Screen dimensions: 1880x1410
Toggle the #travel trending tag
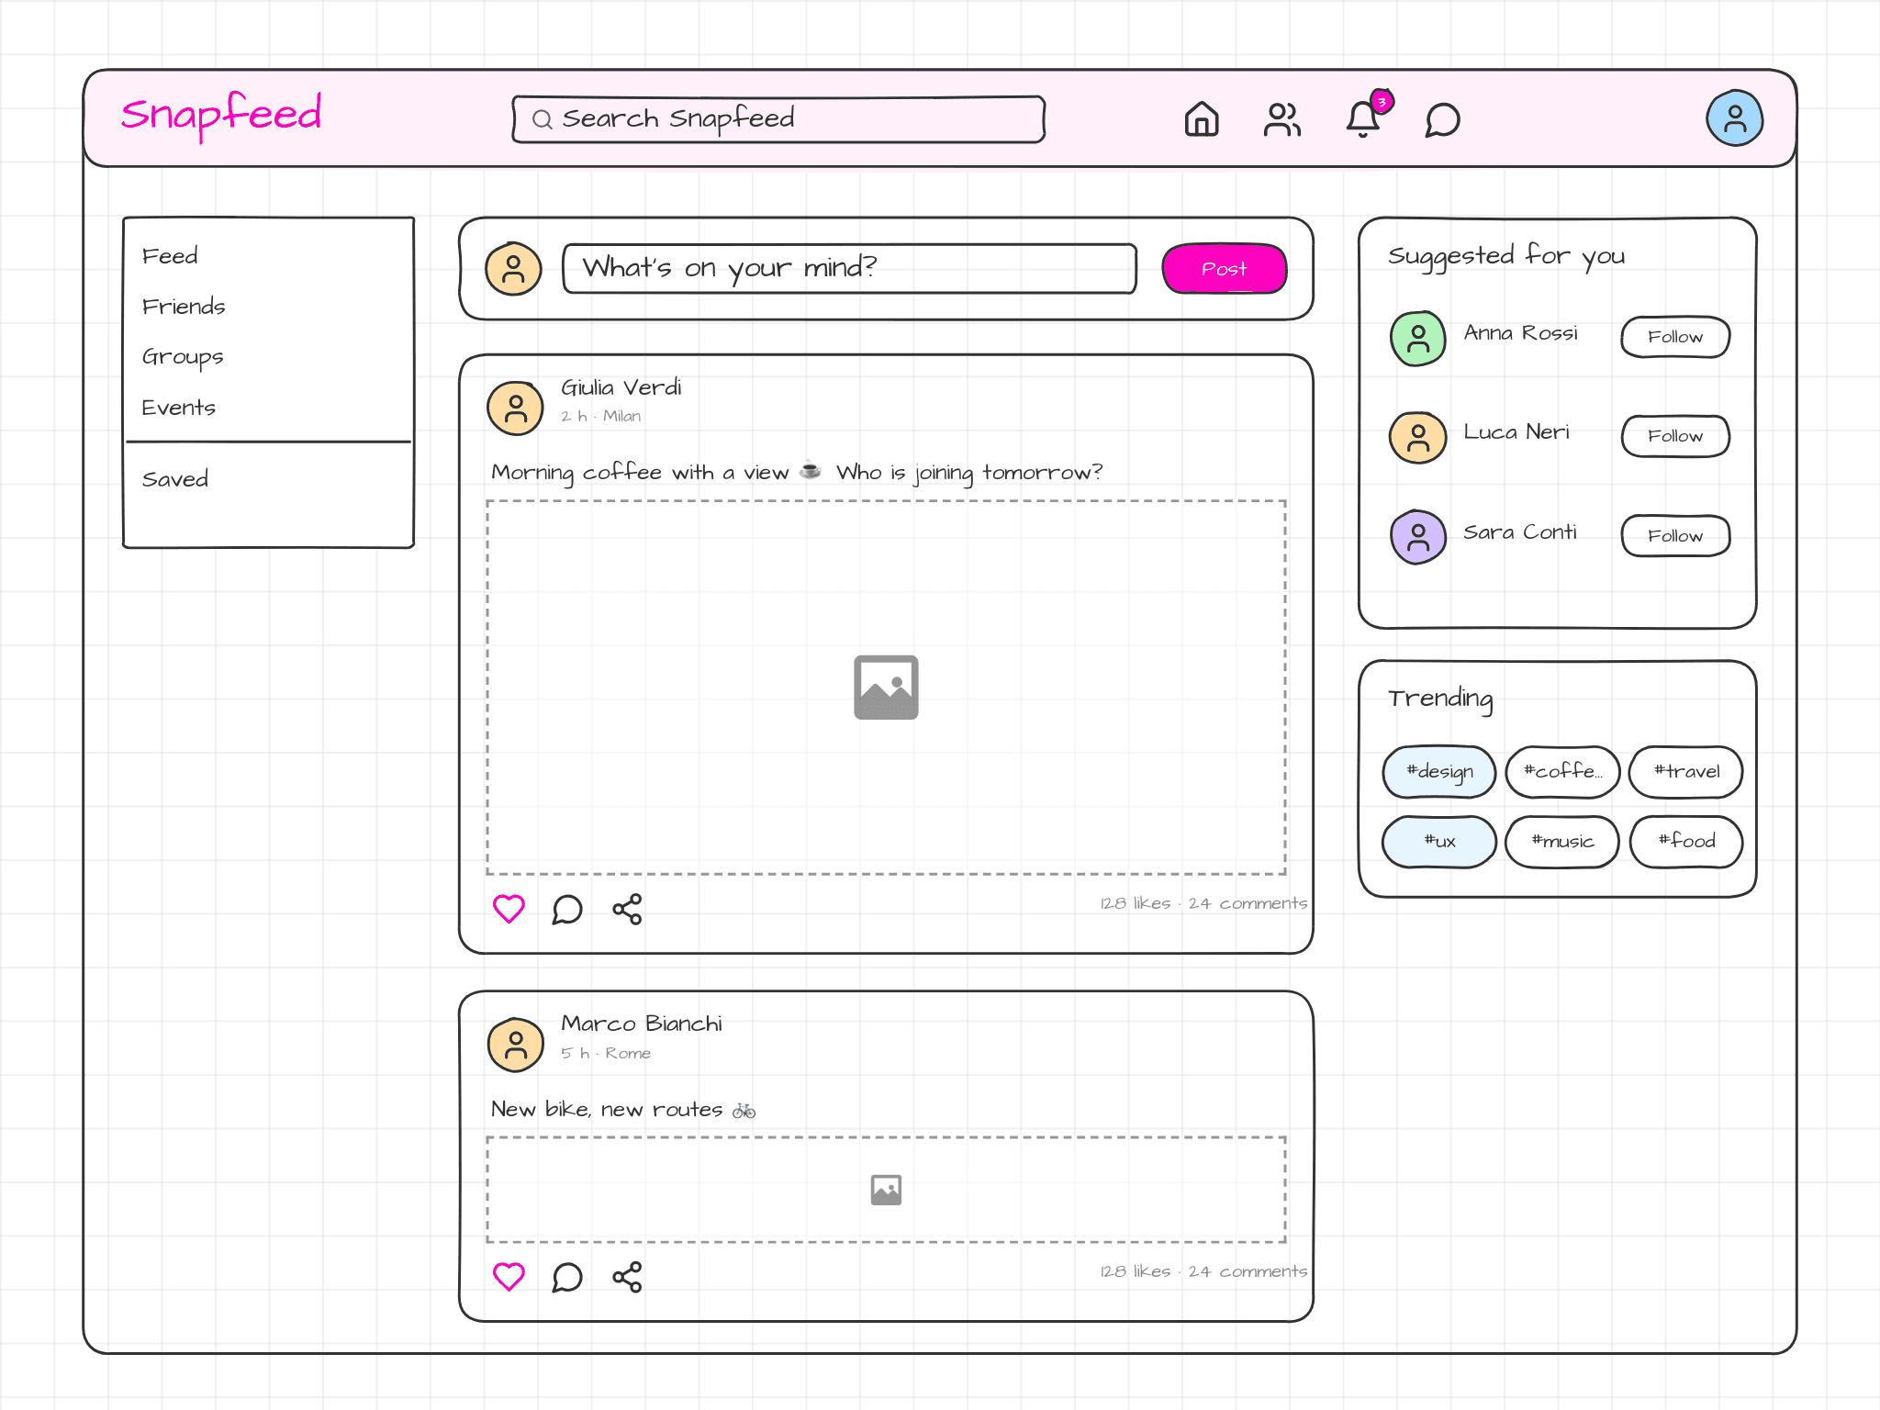click(x=1685, y=772)
